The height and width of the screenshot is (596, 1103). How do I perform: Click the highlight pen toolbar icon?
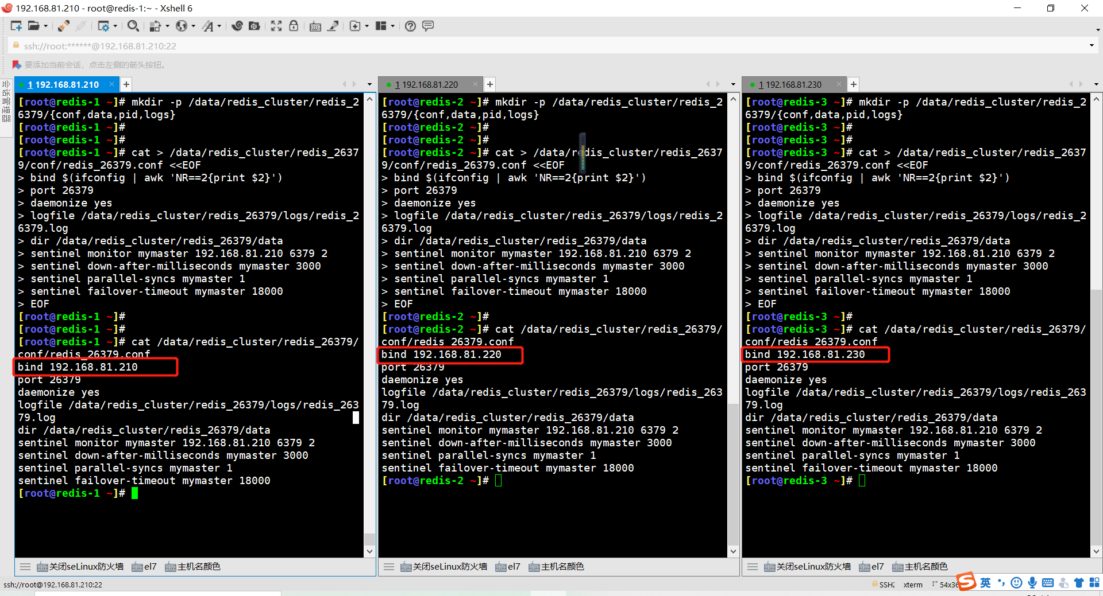tap(333, 26)
